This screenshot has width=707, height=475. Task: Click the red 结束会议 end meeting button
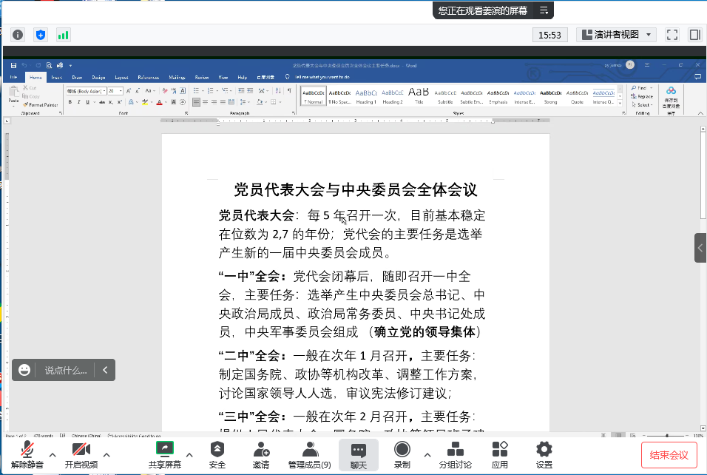[x=669, y=455]
